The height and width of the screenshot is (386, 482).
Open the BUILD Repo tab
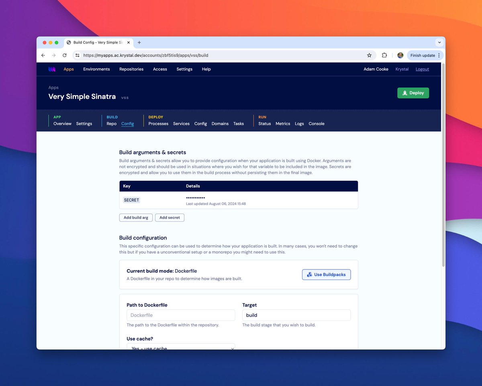click(112, 124)
